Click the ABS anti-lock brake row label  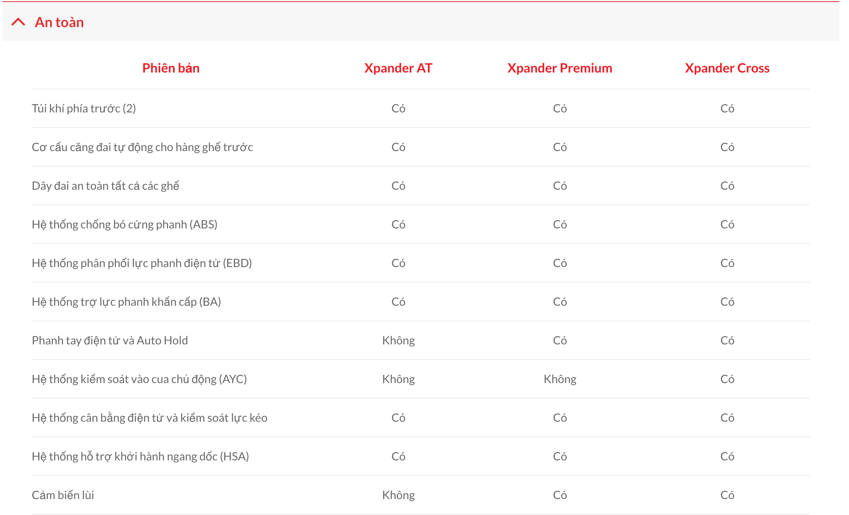pos(124,224)
